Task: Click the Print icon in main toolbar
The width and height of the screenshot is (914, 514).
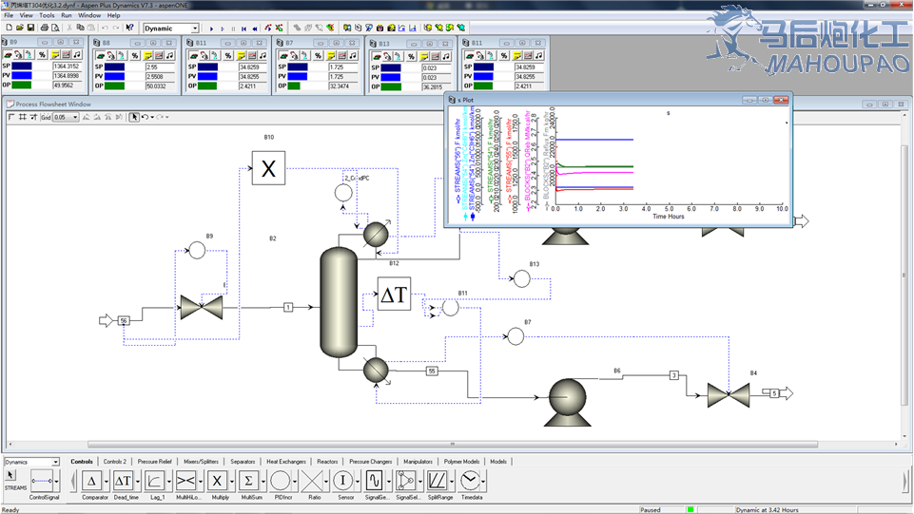Action: pyautogui.click(x=45, y=28)
